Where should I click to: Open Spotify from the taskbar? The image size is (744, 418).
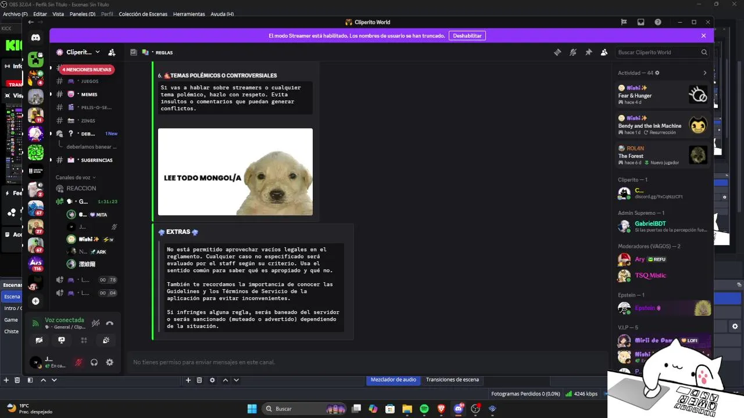pos(424,409)
